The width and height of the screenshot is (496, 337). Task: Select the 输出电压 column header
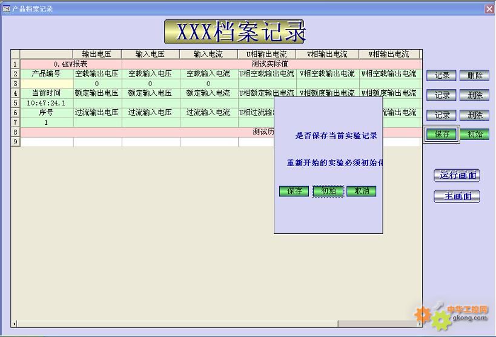click(x=97, y=55)
